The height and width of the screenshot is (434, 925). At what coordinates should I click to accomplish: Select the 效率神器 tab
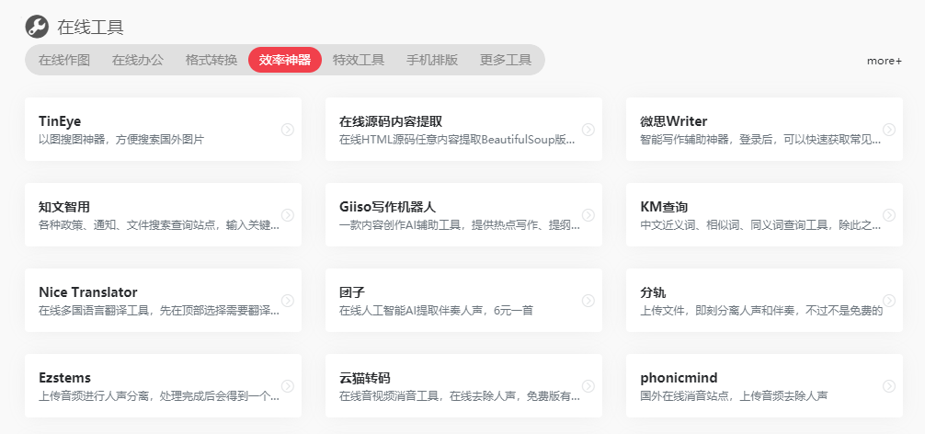pyautogui.click(x=285, y=60)
